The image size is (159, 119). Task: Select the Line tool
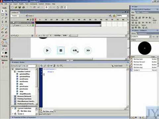(3, 18)
